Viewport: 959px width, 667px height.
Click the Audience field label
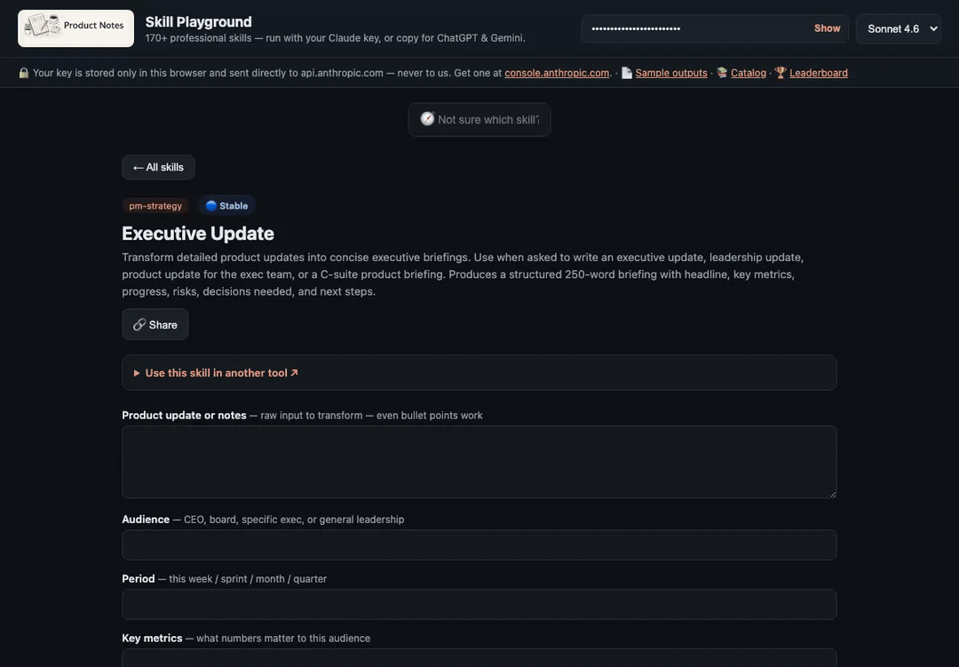(146, 519)
